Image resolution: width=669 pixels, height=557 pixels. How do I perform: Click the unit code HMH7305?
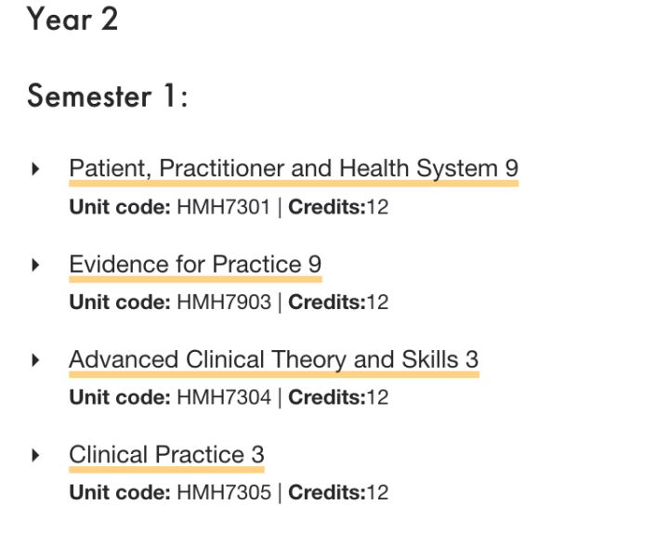tap(224, 493)
